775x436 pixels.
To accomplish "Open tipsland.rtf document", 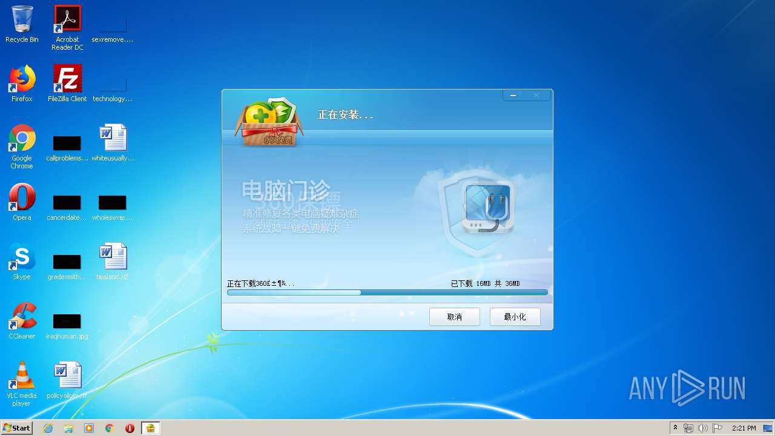I will [x=113, y=262].
